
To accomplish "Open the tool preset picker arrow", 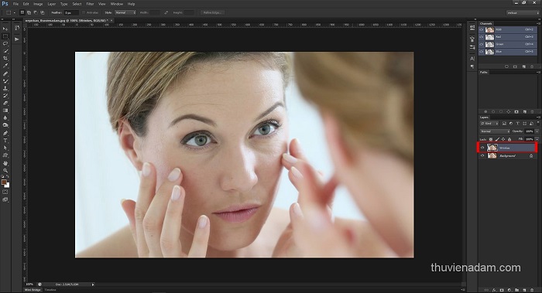I will pyautogui.click(x=14, y=13).
